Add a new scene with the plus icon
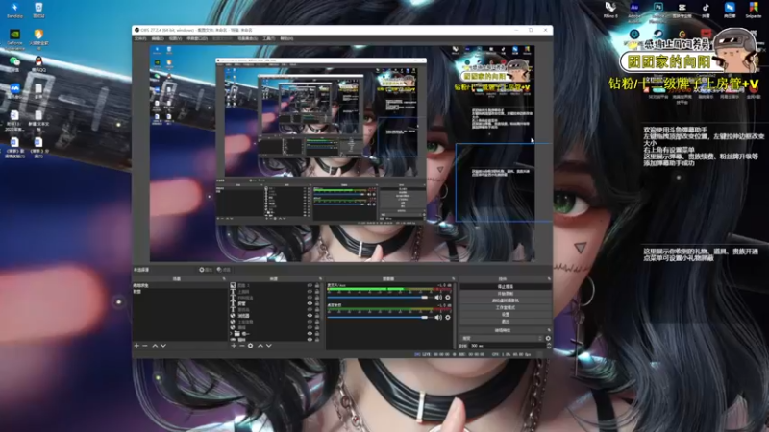 (x=136, y=346)
